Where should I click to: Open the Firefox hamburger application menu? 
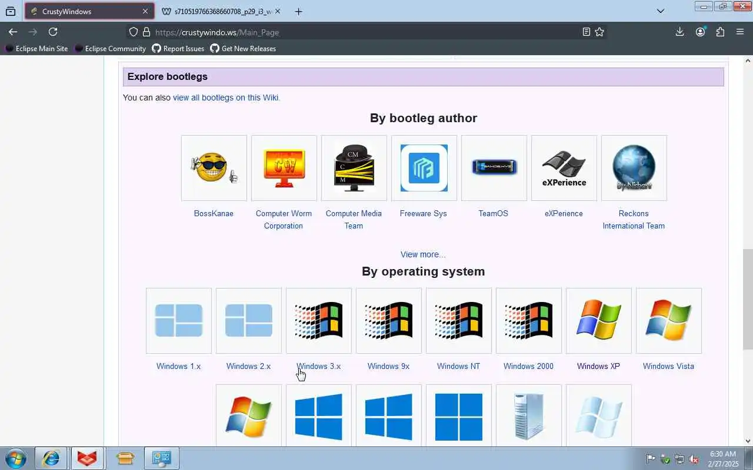740,32
